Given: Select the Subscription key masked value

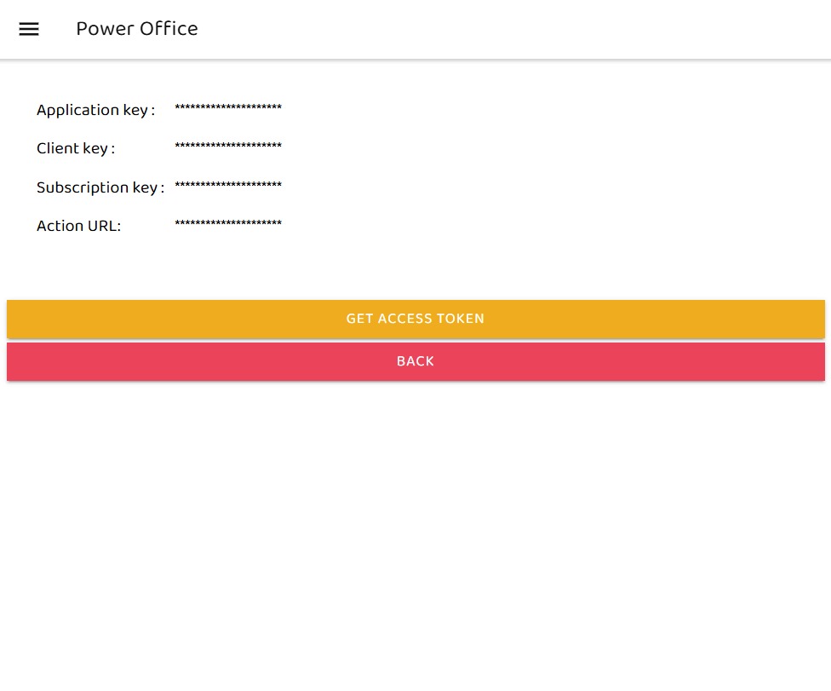Looking at the screenshot, I should tap(227, 186).
